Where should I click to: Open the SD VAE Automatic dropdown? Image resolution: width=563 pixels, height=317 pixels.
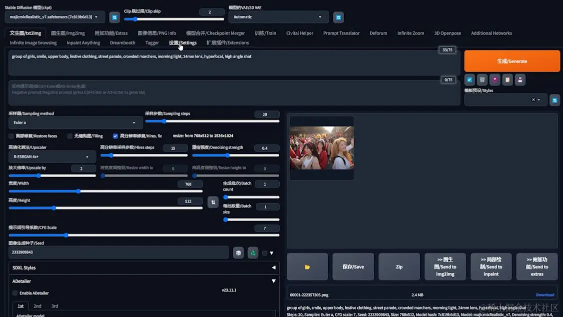click(x=278, y=17)
